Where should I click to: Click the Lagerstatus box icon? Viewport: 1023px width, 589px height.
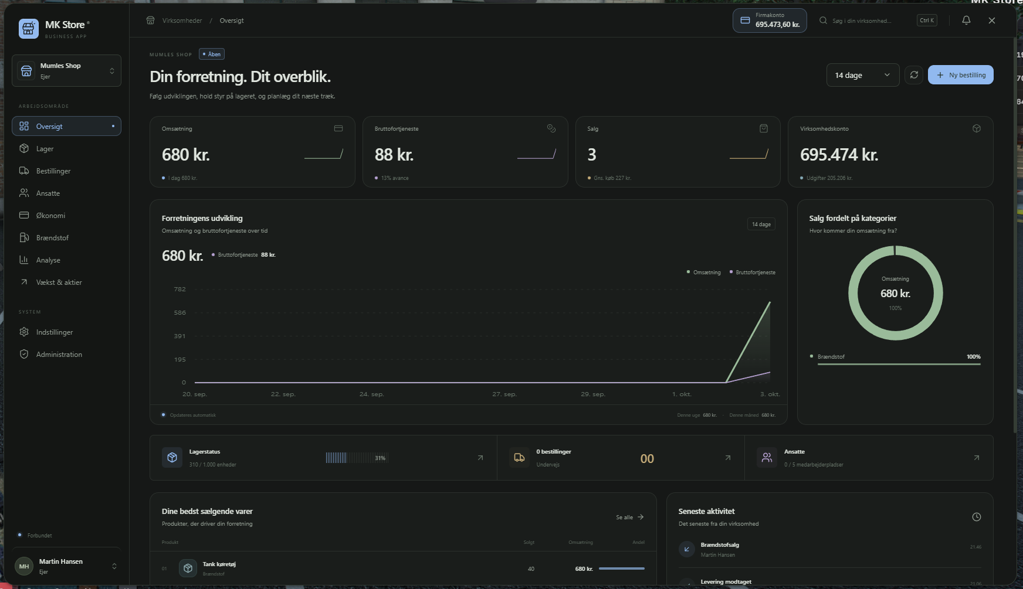(x=172, y=458)
